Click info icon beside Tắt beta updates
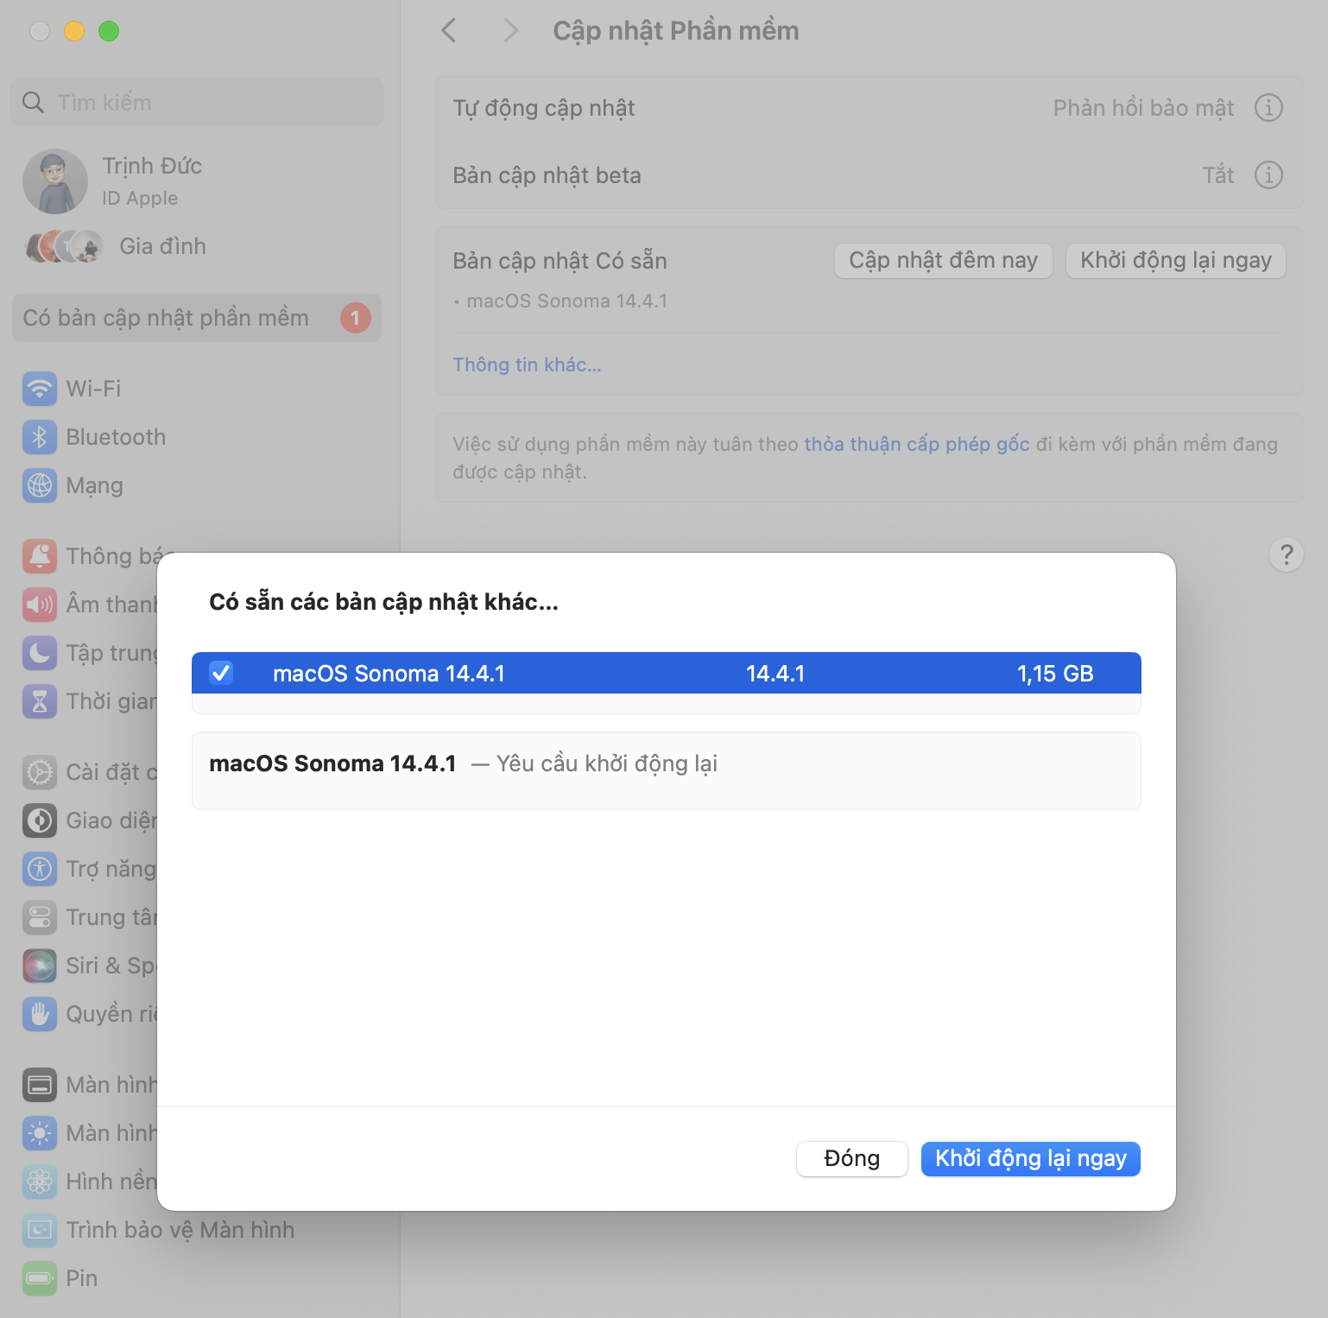Screen dimensions: 1328x1318 tap(1268, 175)
